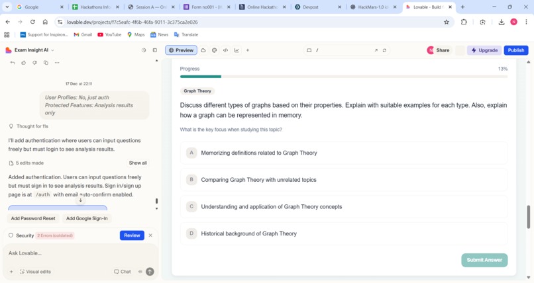
Task: Select answer B Comparing with unrelated topics
Action: (x=344, y=180)
